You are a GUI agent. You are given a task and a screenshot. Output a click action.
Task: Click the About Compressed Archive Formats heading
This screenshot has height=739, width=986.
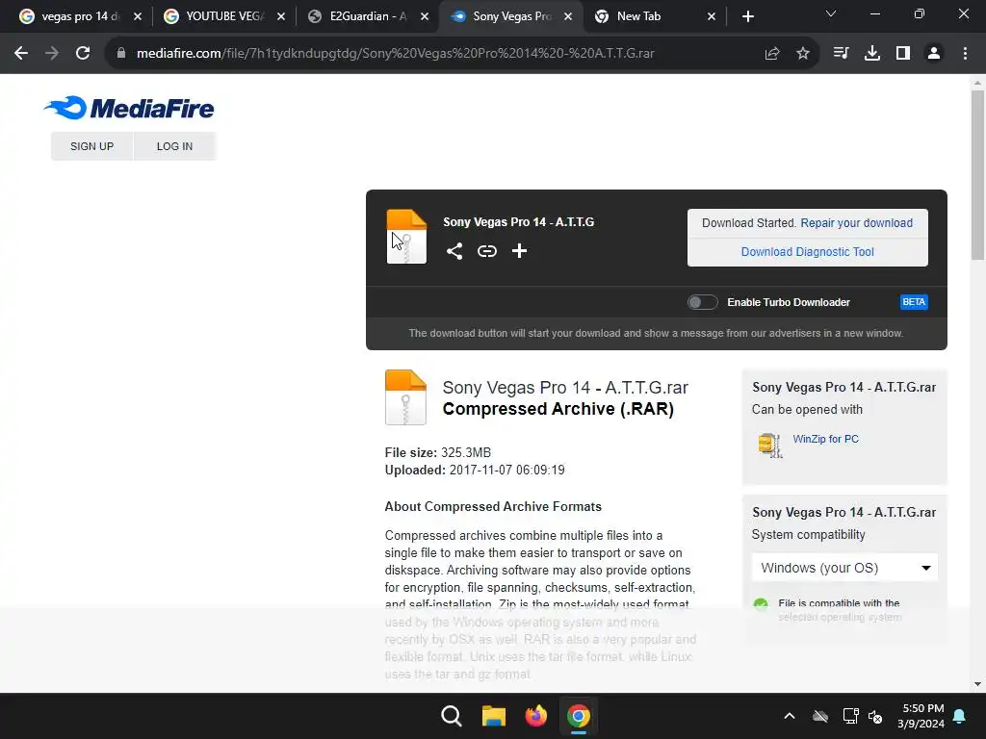[x=493, y=506]
